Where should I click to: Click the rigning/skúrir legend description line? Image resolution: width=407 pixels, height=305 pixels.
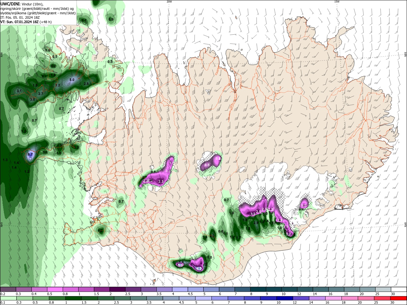[x=37, y=9]
